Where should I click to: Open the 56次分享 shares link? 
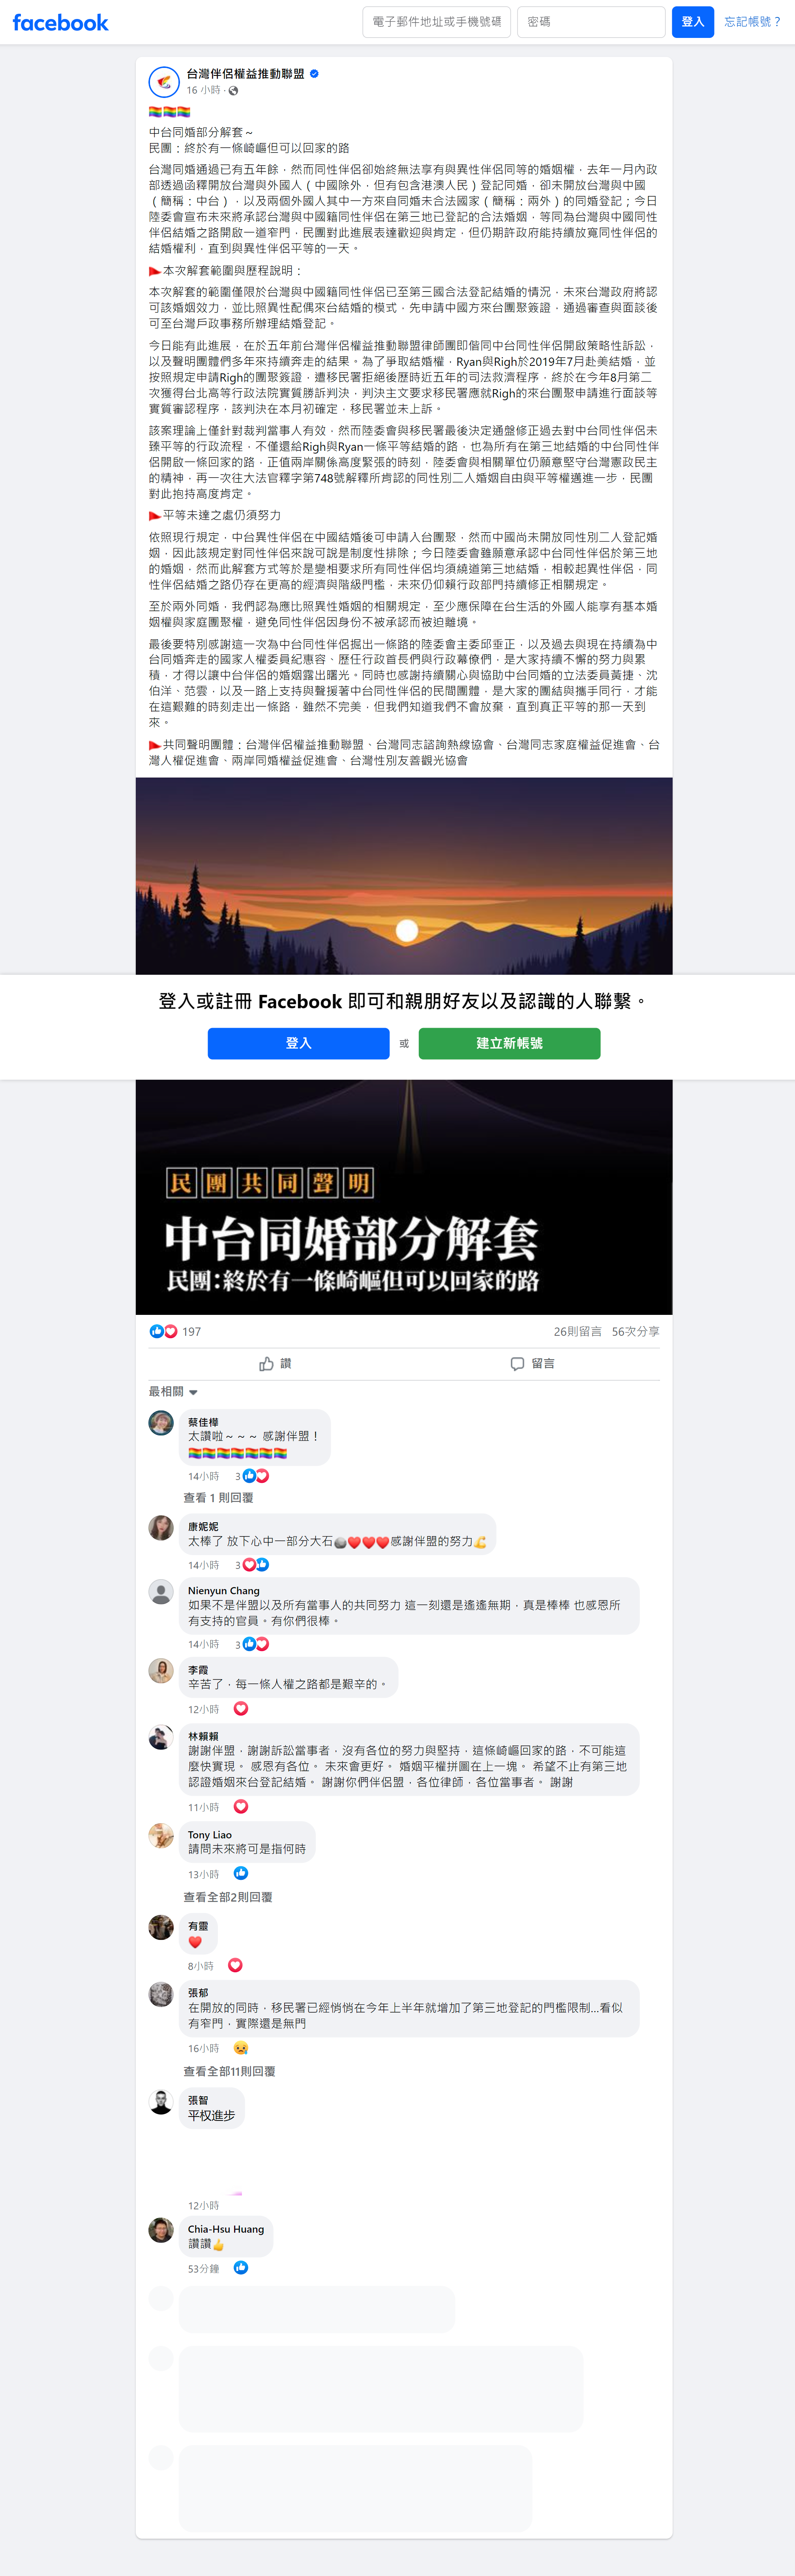[635, 1332]
